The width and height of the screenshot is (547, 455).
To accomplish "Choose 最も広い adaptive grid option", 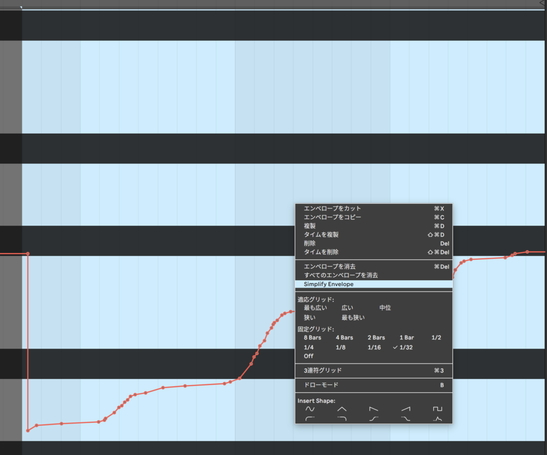I will tap(315, 308).
